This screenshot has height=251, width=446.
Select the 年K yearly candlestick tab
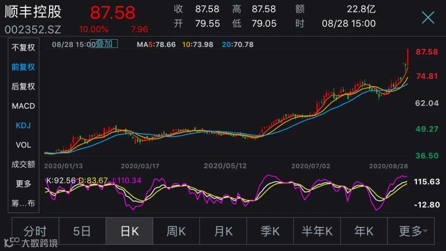click(x=364, y=231)
